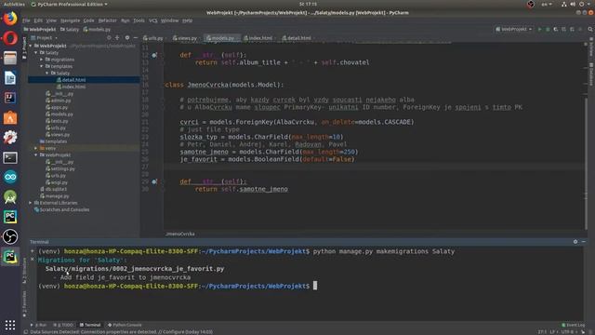This screenshot has height=335, width=595.
Task: Select admin.py in project tree
Action: pyautogui.click(x=59, y=100)
